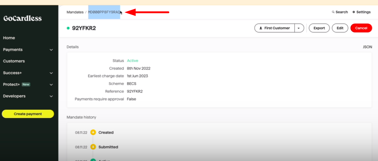Click the yellow Created event icon
The image size is (378, 161).
pyautogui.click(x=93, y=132)
